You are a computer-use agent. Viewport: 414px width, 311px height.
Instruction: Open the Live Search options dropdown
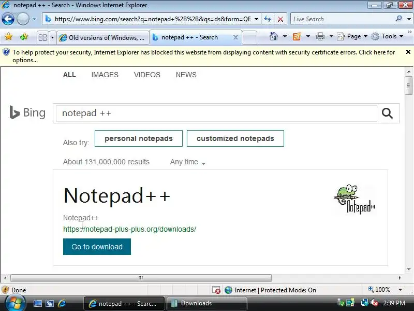[409, 19]
